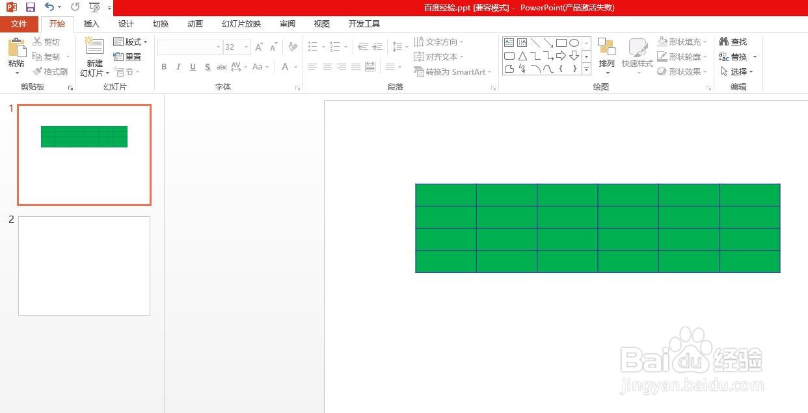Open 形状轮廓 (Shape Outline) color menu

coord(682,56)
